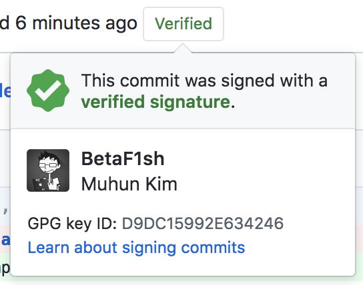This screenshot has width=363, height=285.
Task: Click the green added diff line at left edge
Action: coord(5,268)
